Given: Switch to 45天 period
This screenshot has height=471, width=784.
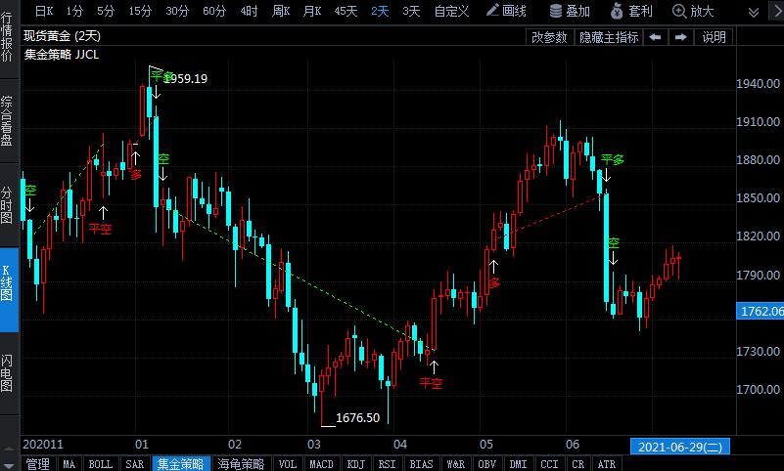Looking at the screenshot, I should coord(346,11).
